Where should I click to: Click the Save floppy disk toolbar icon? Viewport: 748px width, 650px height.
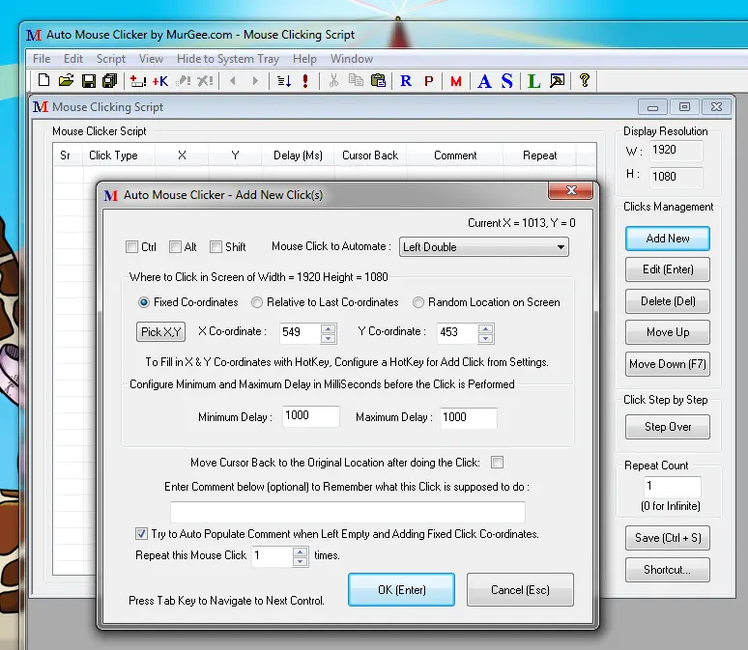click(x=89, y=80)
